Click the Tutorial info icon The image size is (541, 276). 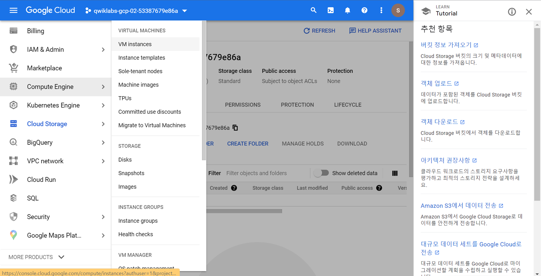coord(512,12)
